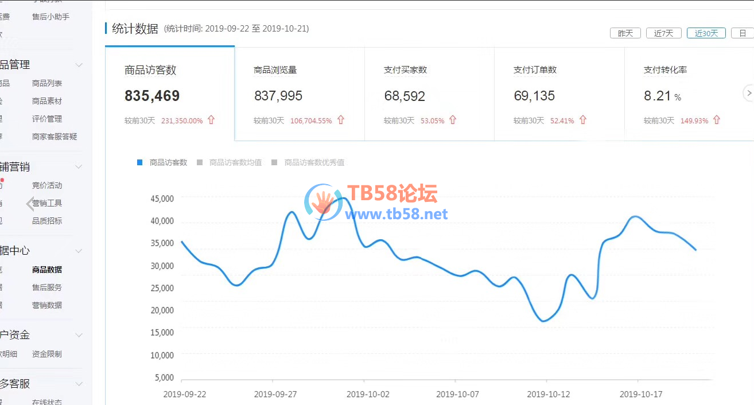
Task: Click the 昨天 date range button
Action: coord(625,33)
